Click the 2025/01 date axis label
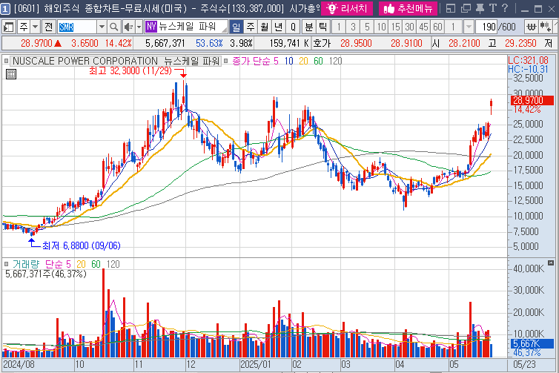 coord(256,364)
